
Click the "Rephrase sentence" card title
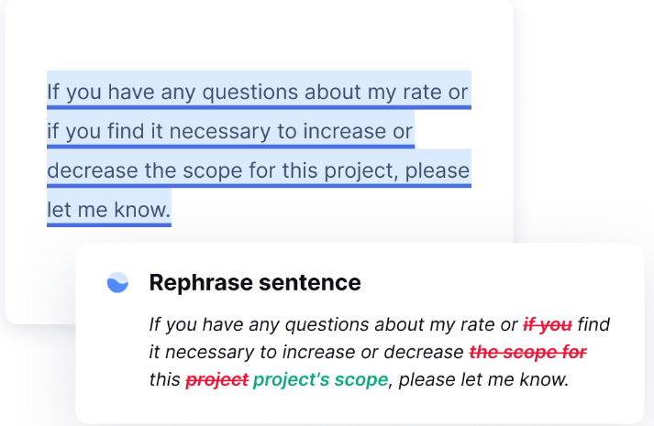255,283
